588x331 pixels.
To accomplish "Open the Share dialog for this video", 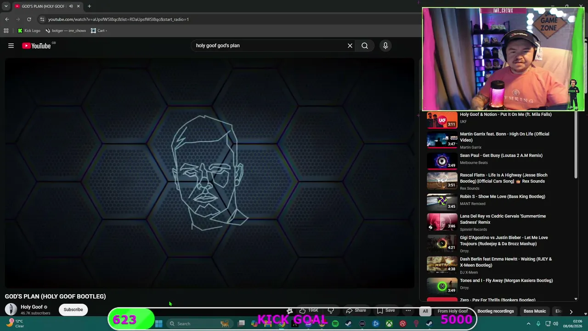I will 356,311.
